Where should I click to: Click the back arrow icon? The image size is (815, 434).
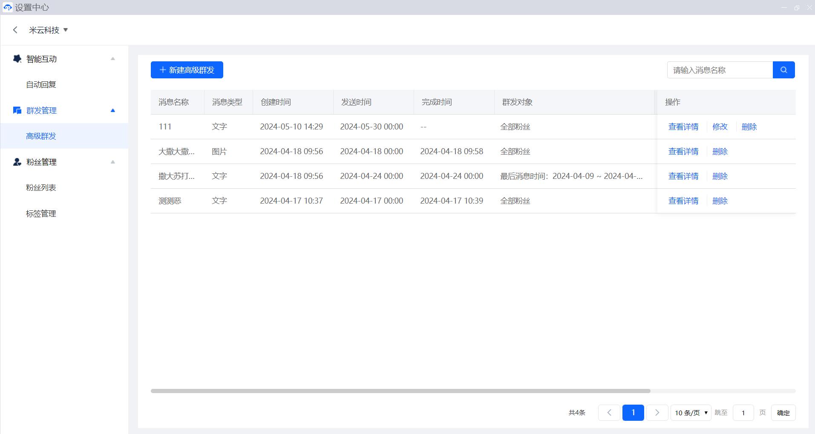tap(15, 30)
